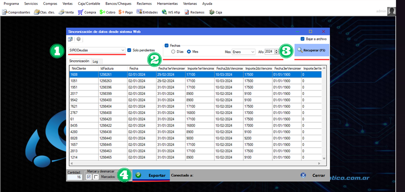
Task: Select the row with NroCliente 1608
Action: [x=196, y=75]
